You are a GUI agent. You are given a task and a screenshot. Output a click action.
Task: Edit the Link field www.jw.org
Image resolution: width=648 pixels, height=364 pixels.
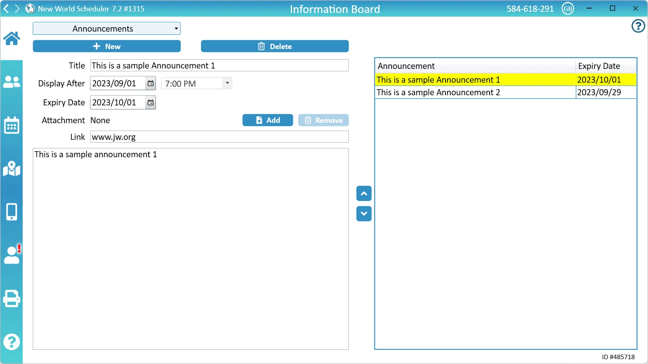pyautogui.click(x=219, y=137)
